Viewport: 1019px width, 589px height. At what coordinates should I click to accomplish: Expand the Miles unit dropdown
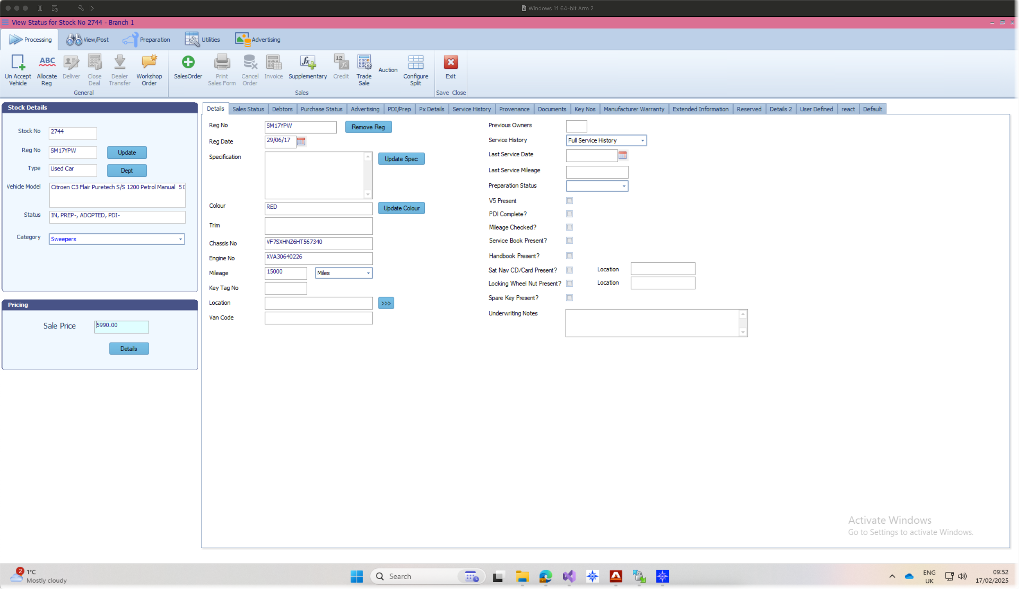[x=368, y=273]
